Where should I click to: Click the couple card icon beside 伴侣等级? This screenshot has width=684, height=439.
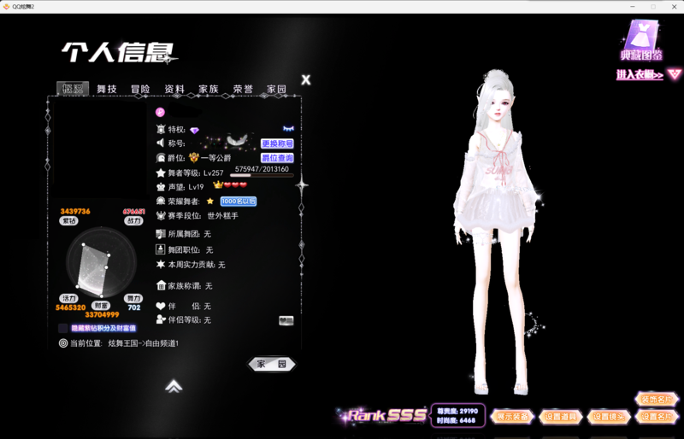[x=286, y=320]
